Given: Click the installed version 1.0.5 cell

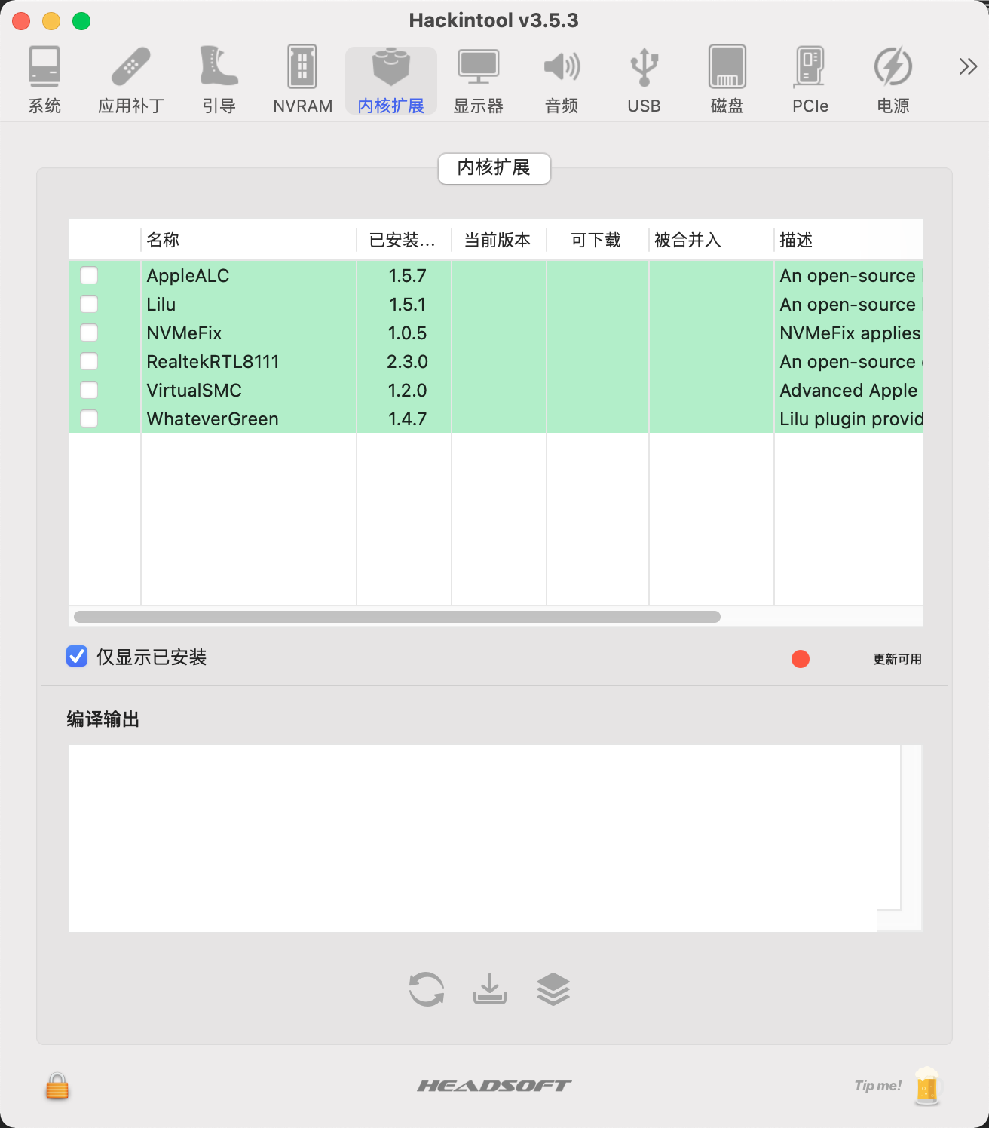Looking at the screenshot, I should pos(404,333).
